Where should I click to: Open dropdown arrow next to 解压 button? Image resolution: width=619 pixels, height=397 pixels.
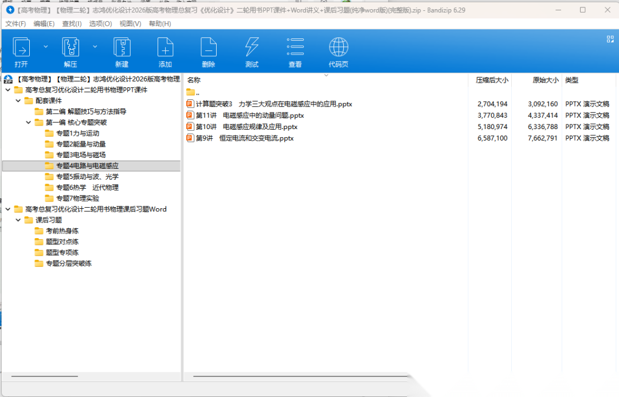tap(95, 46)
